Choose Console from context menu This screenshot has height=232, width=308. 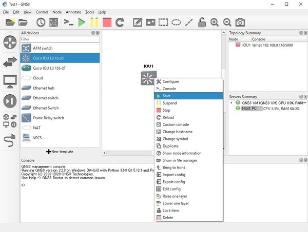(x=188, y=89)
